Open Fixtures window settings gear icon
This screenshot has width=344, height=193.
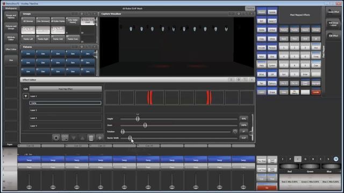[82, 47]
